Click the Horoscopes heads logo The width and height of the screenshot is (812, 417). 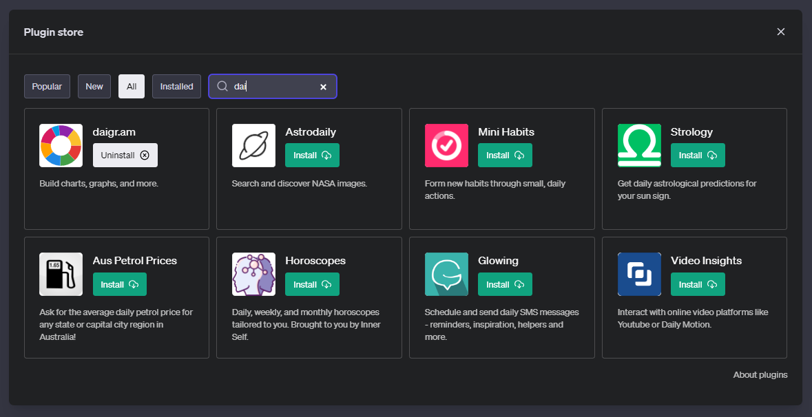tap(253, 274)
